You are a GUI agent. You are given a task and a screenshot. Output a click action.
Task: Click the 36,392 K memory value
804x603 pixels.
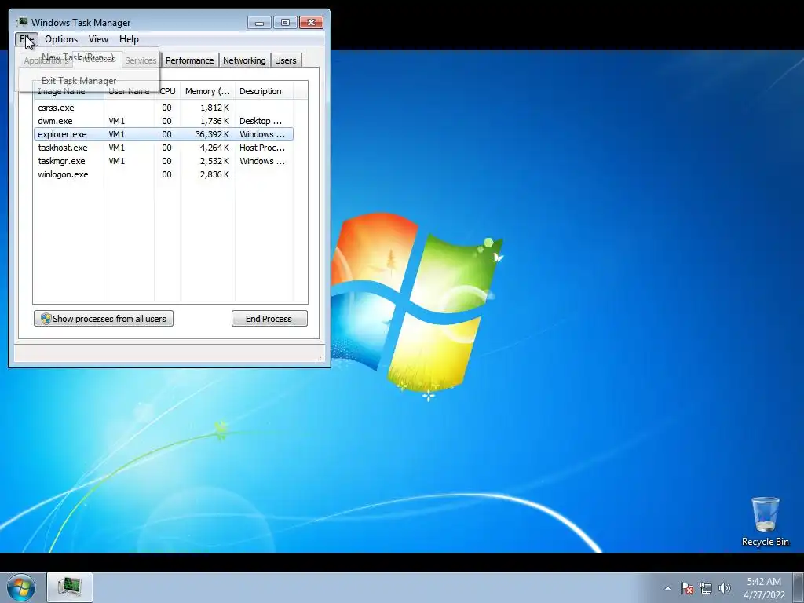(212, 134)
